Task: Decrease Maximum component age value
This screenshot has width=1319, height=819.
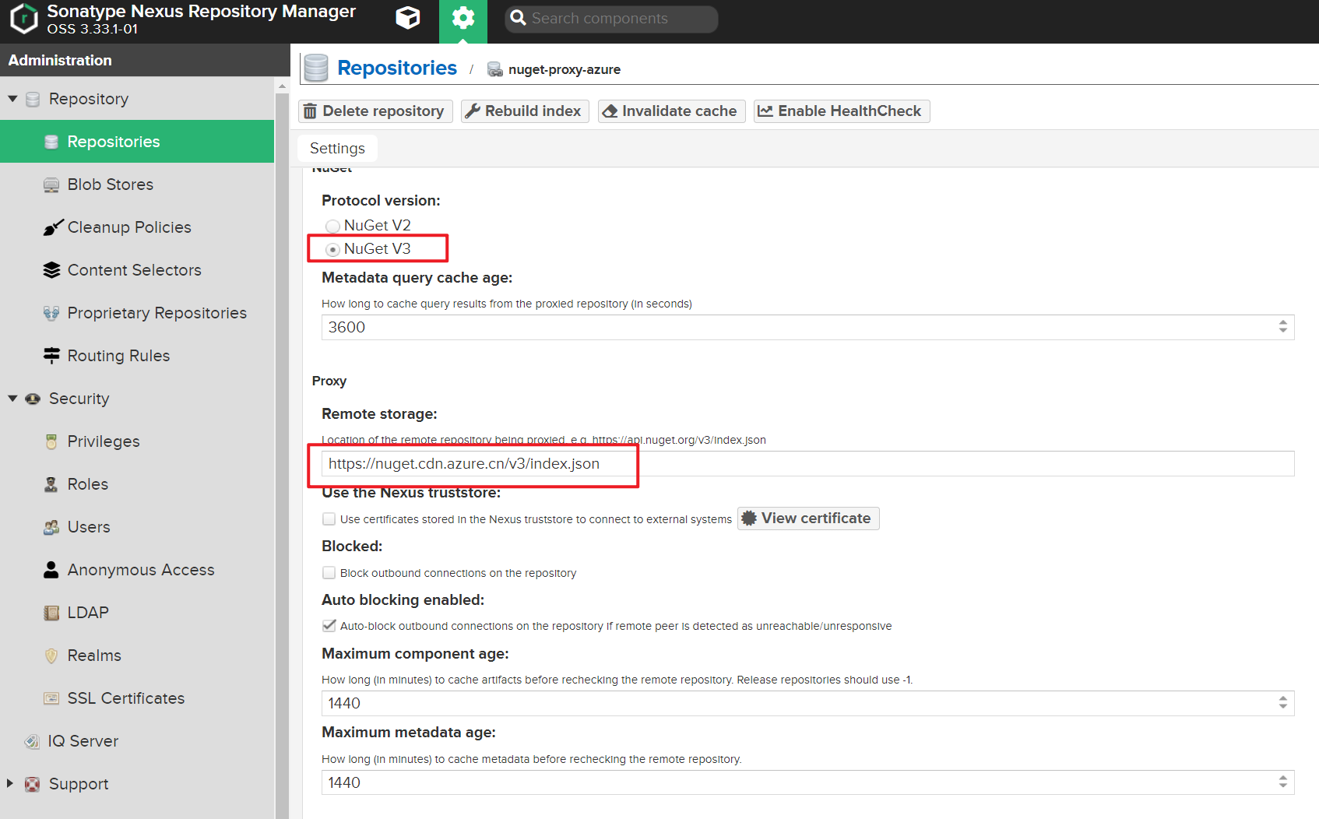Action: tap(1282, 707)
